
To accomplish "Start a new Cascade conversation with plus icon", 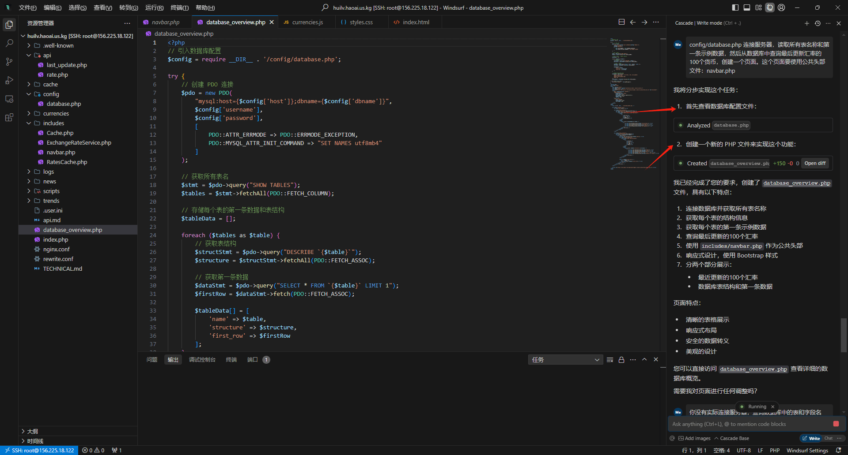I will tap(807, 23).
